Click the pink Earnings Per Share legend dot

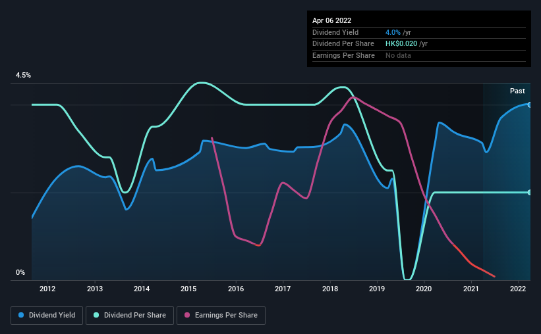187,315
